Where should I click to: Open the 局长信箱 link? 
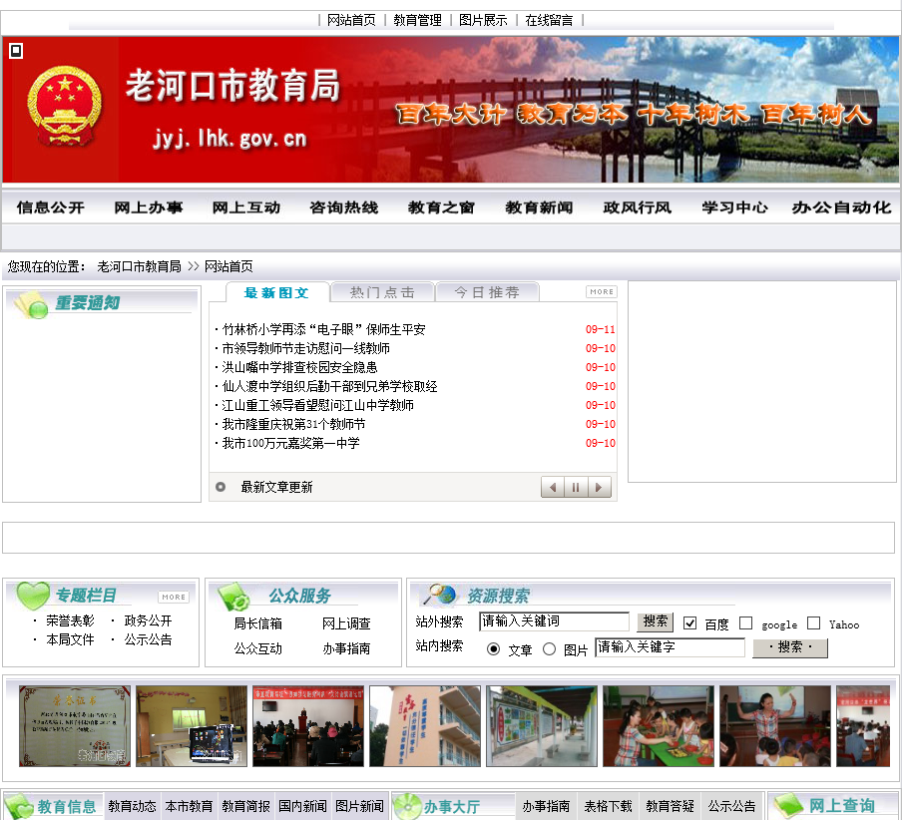(x=258, y=623)
